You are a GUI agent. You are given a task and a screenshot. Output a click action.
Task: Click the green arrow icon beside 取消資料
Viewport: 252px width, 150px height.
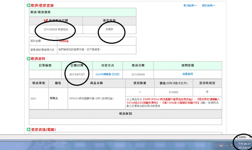(x=28, y=59)
